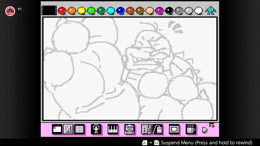Select the letter A text stamp tool
This screenshot has height=146, width=260.
(x=68, y=129)
